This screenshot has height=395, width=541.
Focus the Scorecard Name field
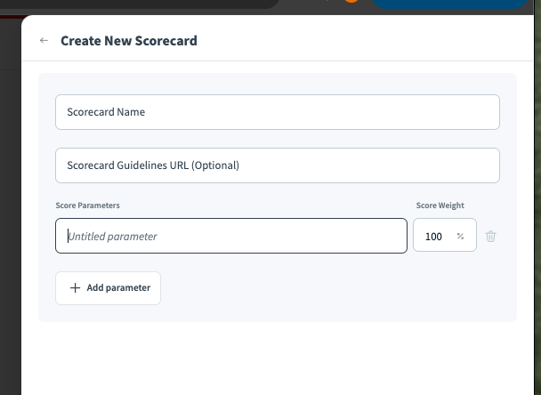[x=277, y=112]
